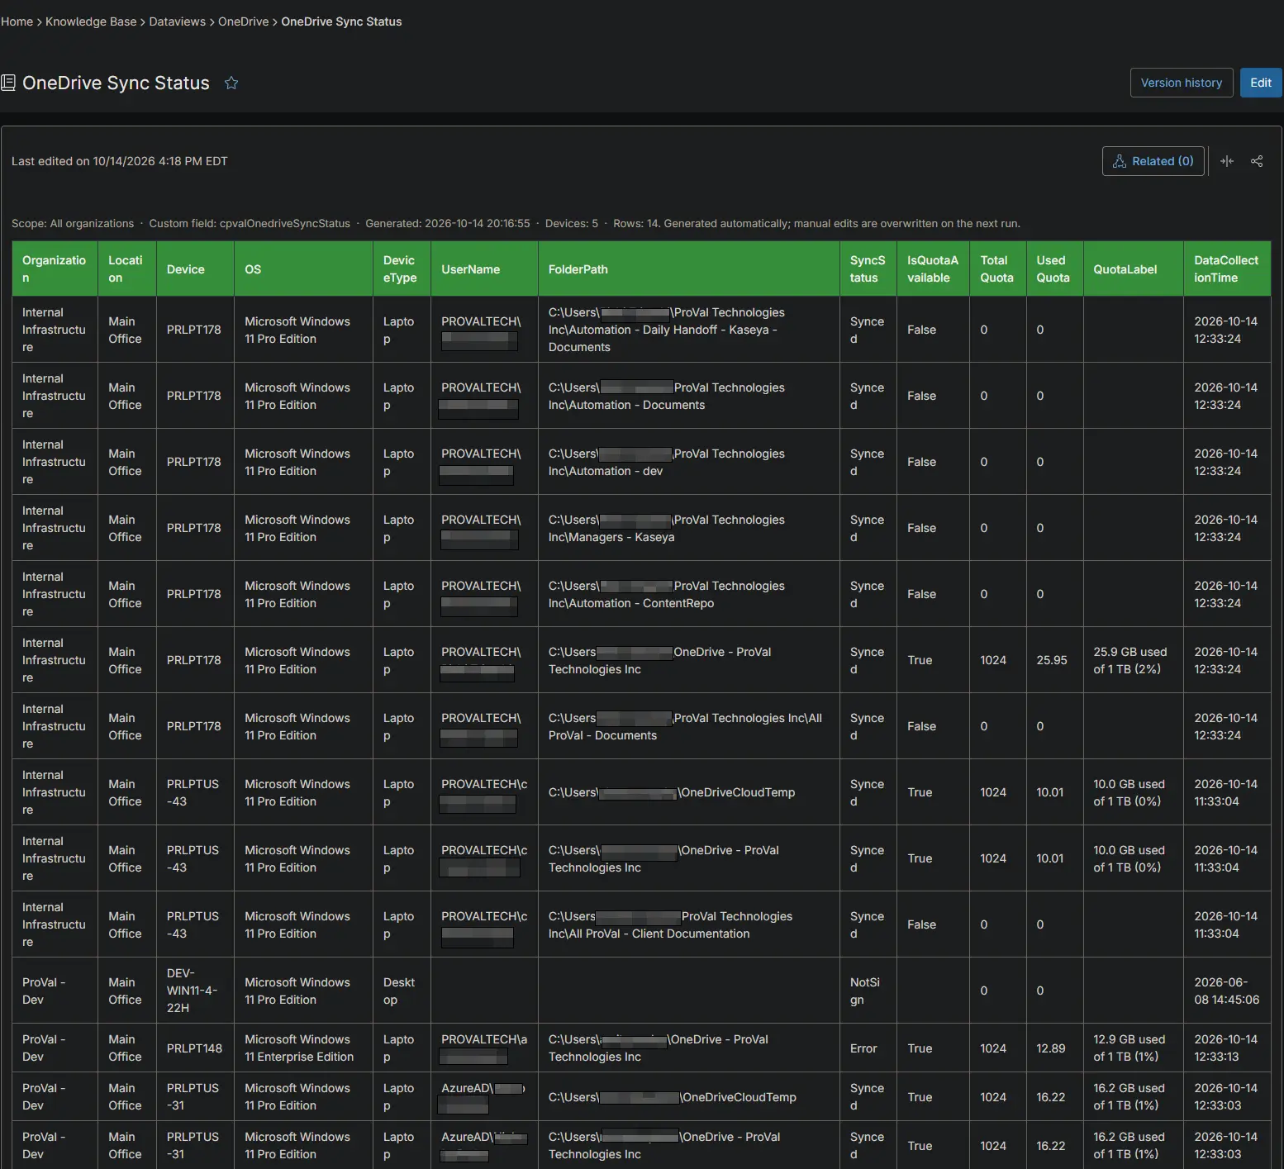
Task: Click the Daily Handoff - Kaseya folder path
Action: [x=688, y=330]
